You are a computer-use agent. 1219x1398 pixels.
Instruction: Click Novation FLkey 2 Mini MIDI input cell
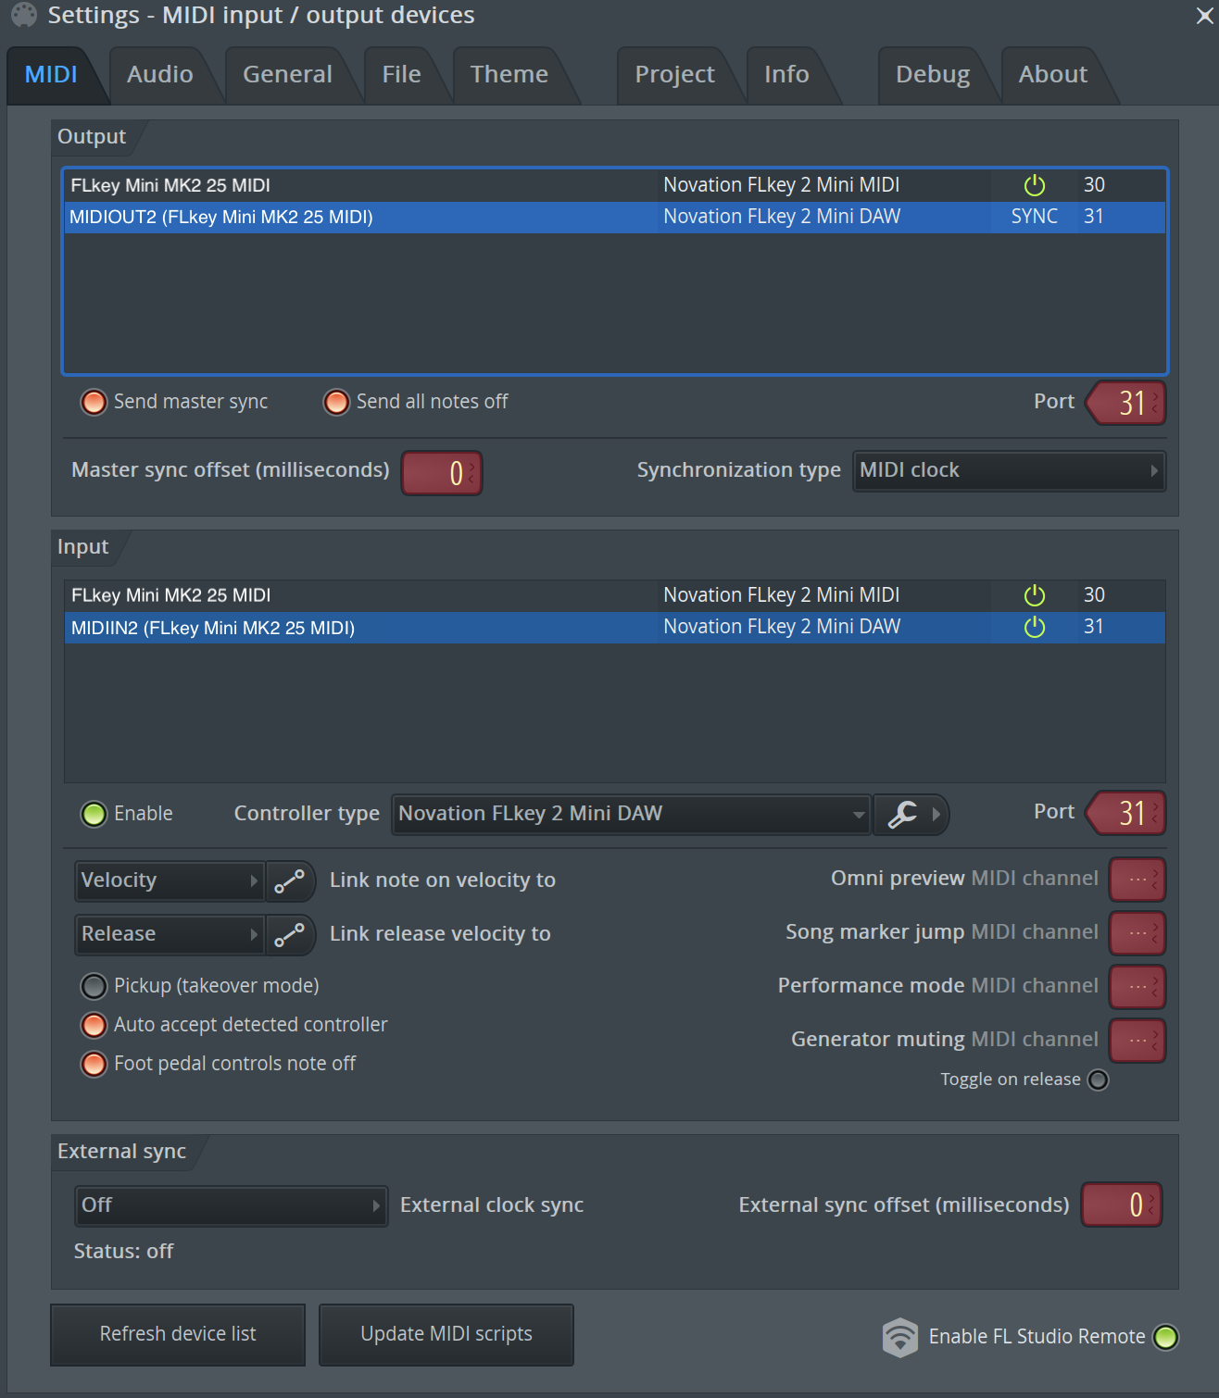pyautogui.click(x=782, y=595)
